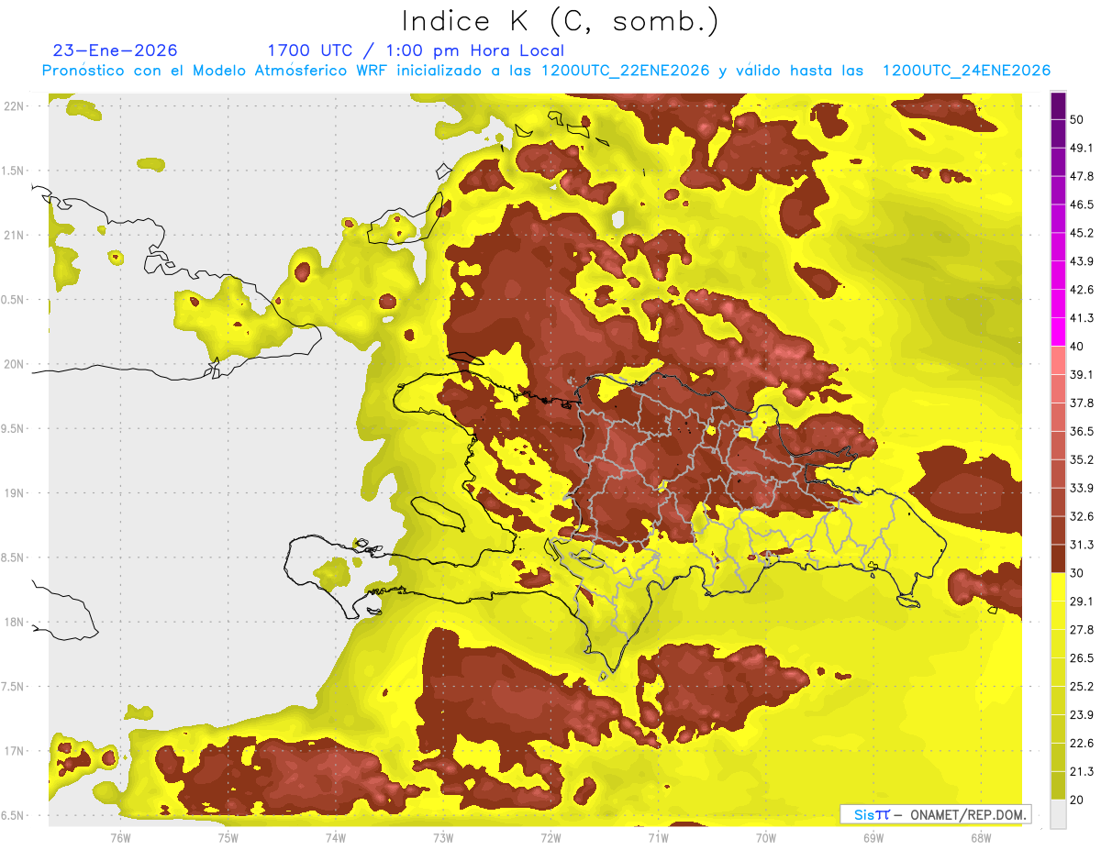Select legend value '29.1'
1101x850 pixels.
pos(1082,601)
